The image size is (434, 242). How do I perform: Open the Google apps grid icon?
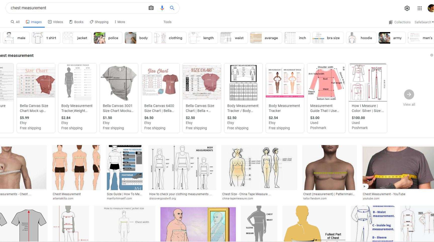point(419,8)
